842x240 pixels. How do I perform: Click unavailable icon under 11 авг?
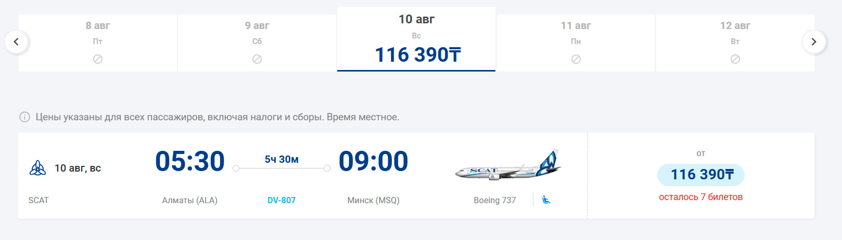tap(576, 59)
